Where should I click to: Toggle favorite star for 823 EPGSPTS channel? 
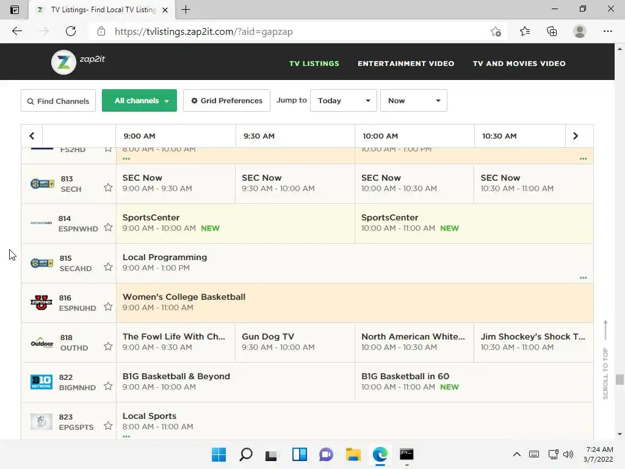point(108,426)
